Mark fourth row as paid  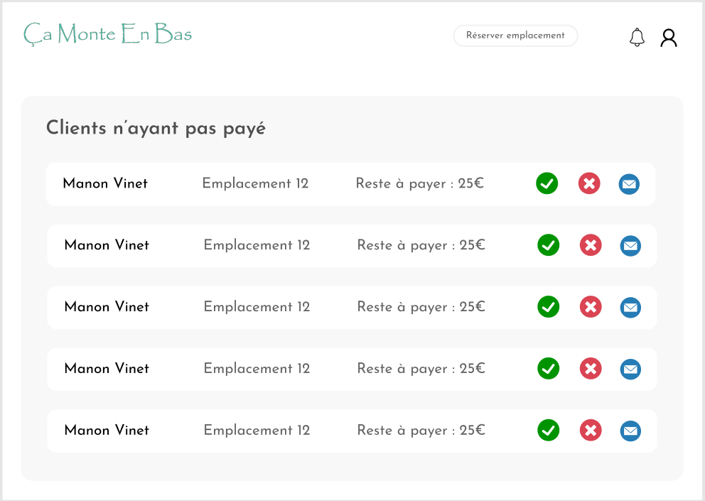pyautogui.click(x=548, y=369)
